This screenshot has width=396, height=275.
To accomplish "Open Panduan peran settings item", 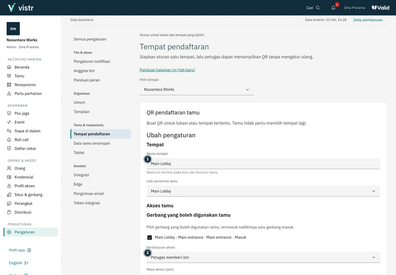I will click(x=87, y=80).
